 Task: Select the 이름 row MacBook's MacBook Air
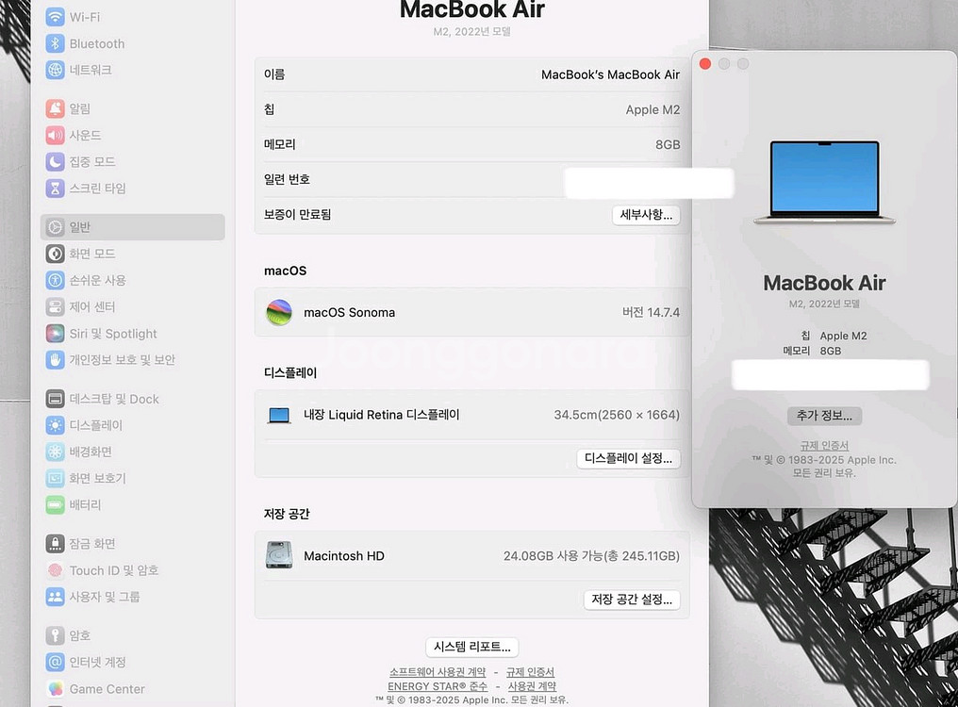pyautogui.click(x=471, y=74)
